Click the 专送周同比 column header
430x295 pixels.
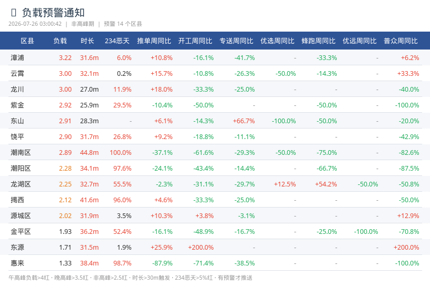pos(237,41)
